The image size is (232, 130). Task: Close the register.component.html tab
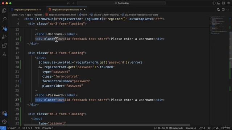click(x=84, y=10)
